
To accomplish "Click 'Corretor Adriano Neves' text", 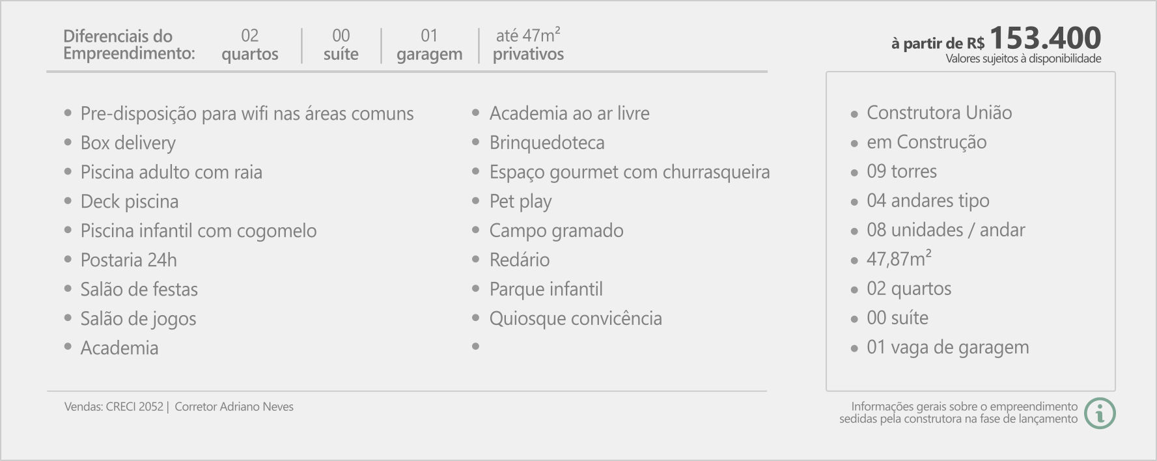I will [234, 406].
